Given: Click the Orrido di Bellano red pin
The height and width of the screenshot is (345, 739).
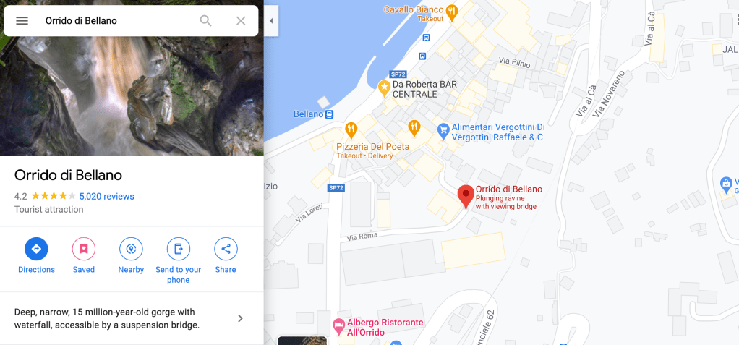Looking at the screenshot, I should (466, 197).
